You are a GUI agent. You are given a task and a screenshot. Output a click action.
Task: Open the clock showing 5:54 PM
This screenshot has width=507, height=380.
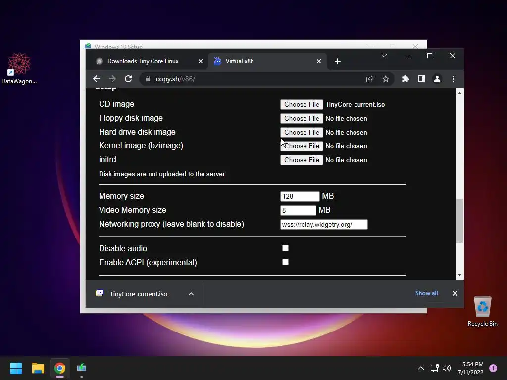[470, 368]
